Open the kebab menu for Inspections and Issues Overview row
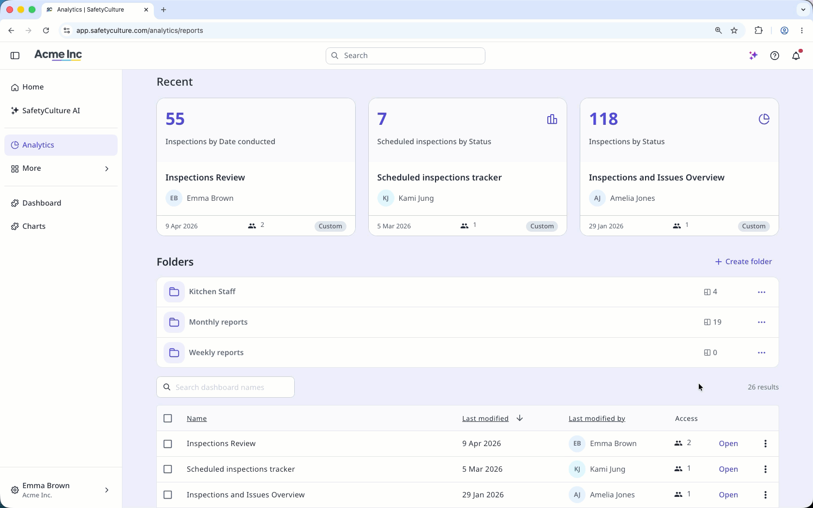The image size is (813, 508). (x=766, y=495)
